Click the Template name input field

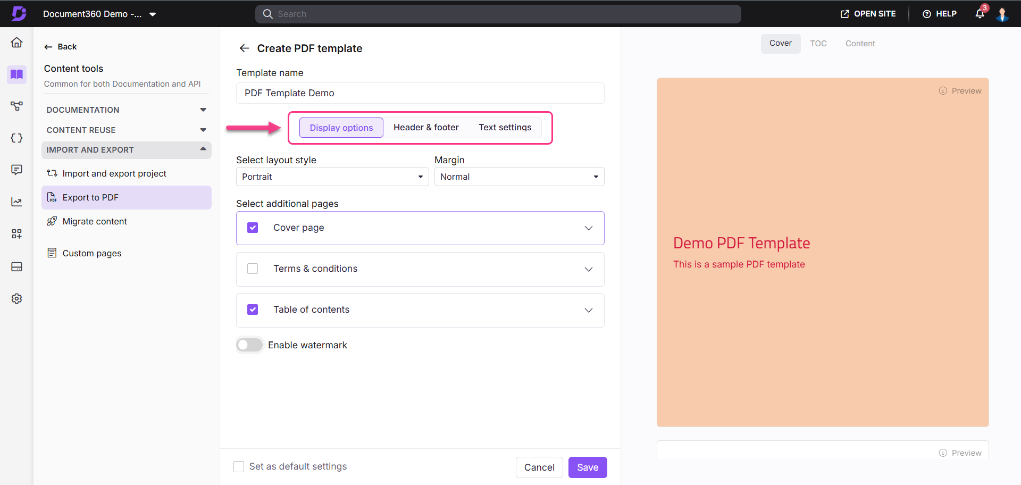coord(420,93)
